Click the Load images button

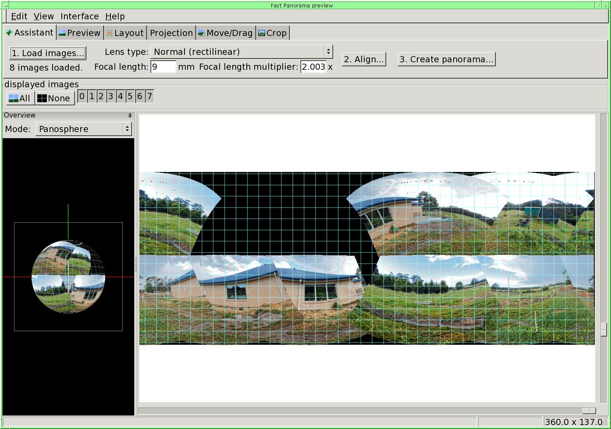point(47,53)
